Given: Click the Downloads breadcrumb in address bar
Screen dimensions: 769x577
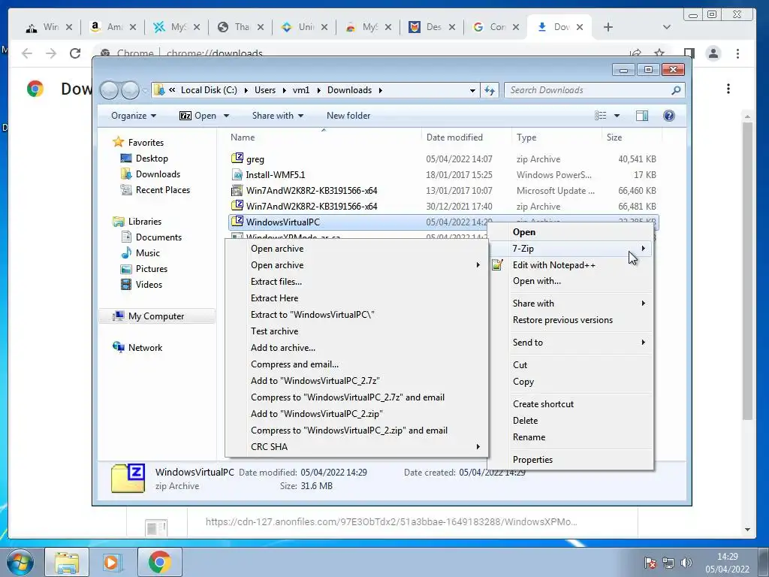Looking at the screenshot, I should point(349,90).
